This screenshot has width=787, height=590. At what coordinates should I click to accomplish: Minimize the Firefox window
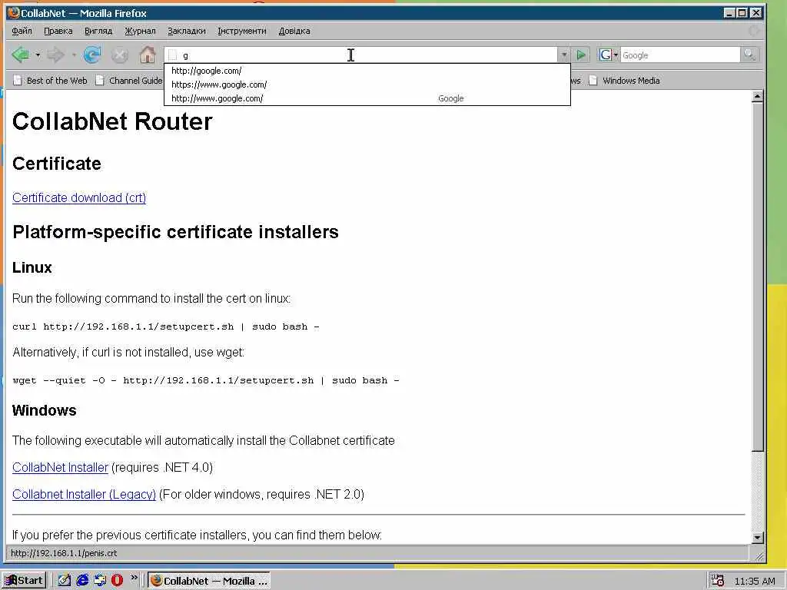[x=729, y=13]
